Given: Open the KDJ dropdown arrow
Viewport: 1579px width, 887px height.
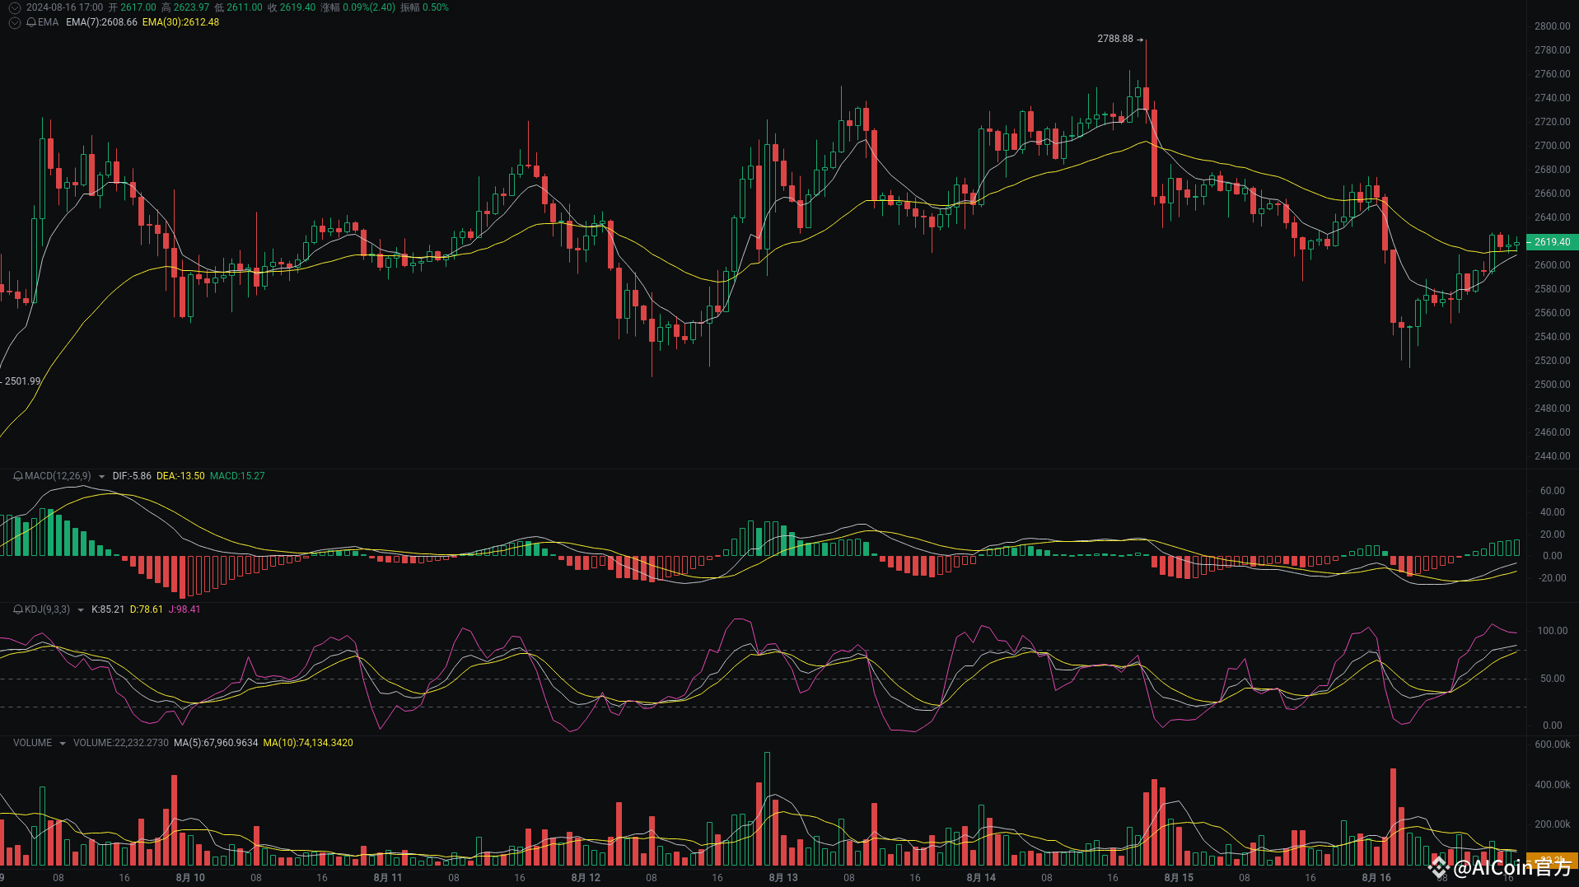Looking at the screenshot, I should click(x=81, y=609).
